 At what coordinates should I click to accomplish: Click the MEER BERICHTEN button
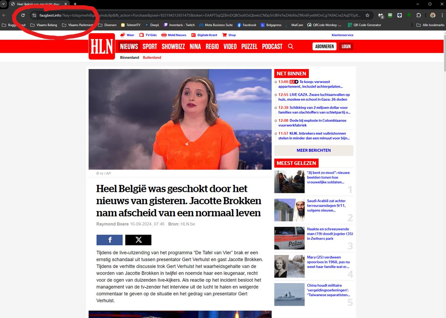click(x=314, y=150)
